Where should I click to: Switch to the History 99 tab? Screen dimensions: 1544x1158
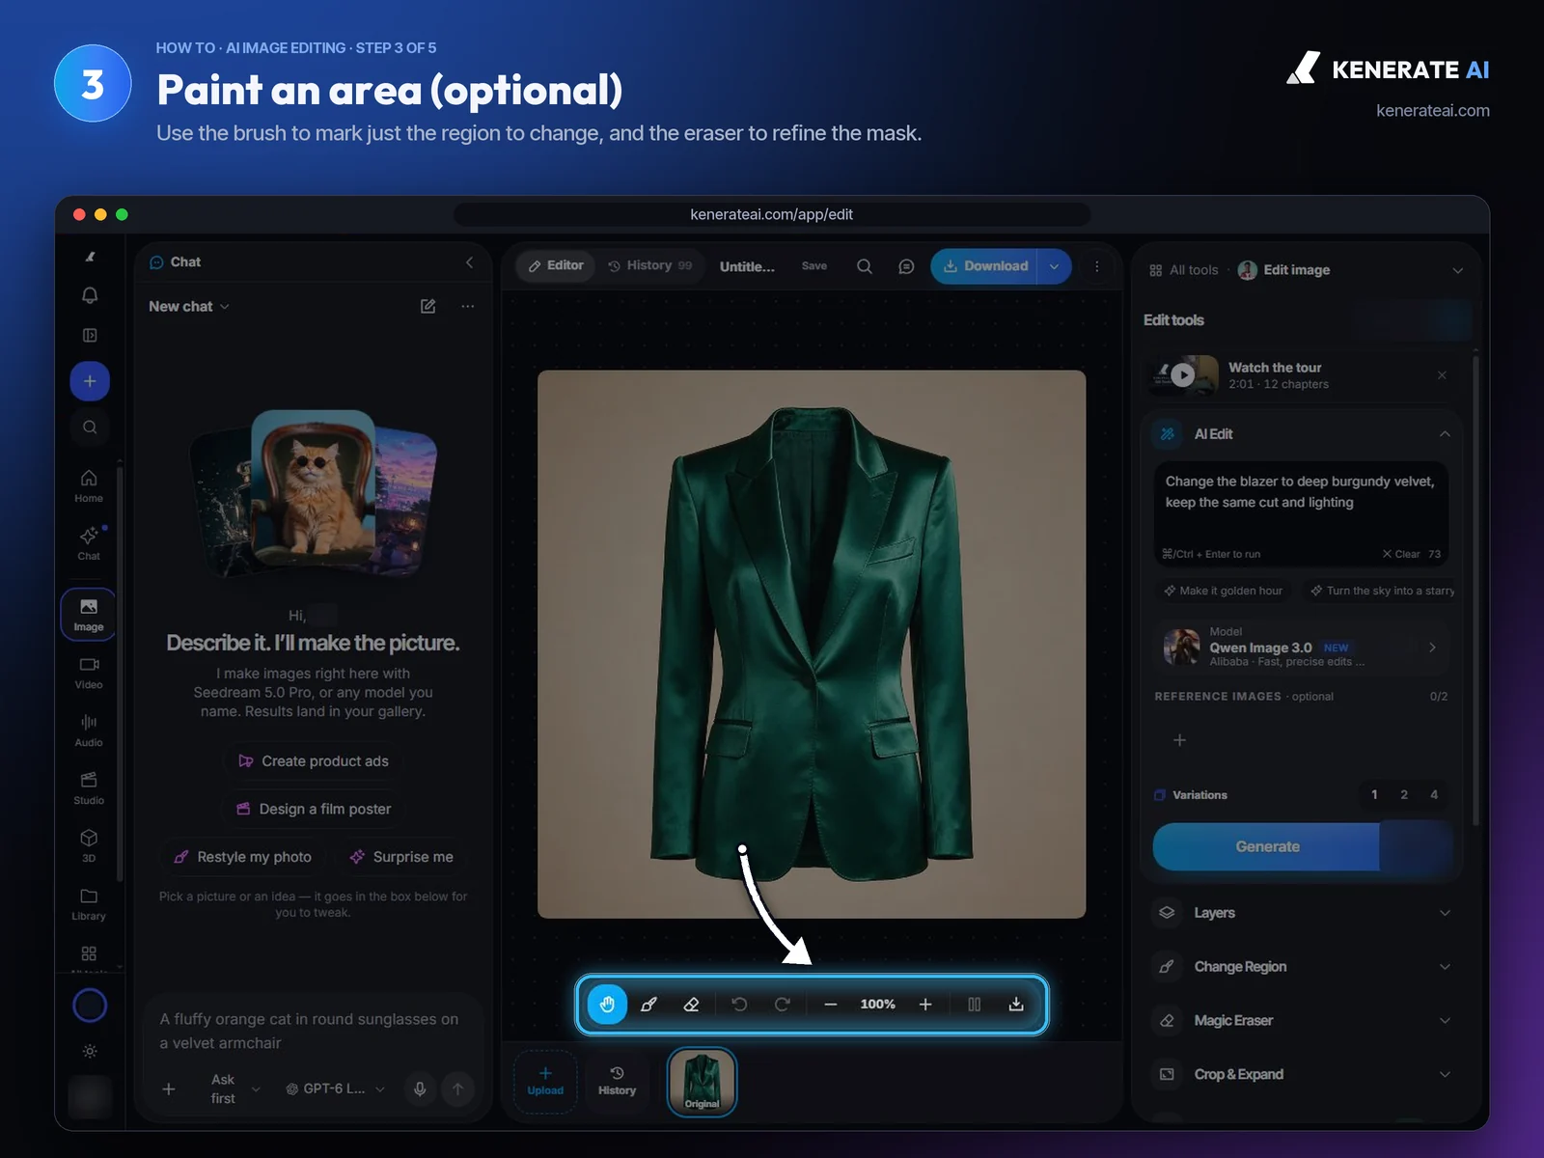tap(649, 265)
